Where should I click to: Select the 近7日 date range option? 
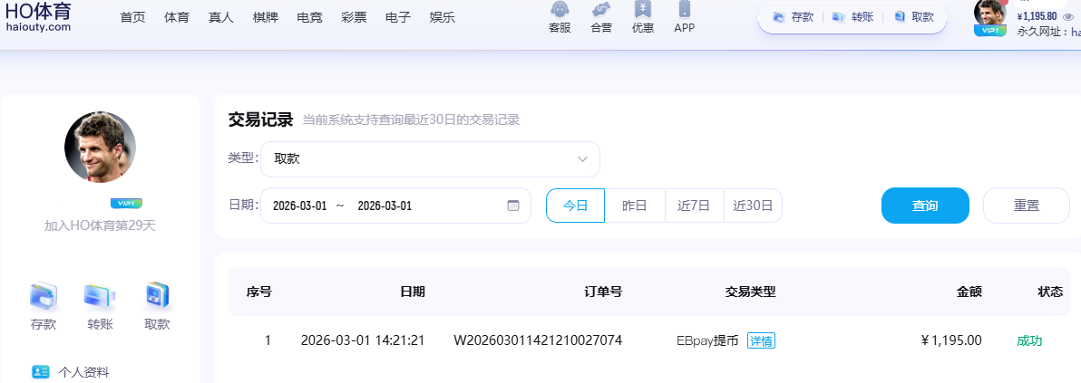[x=694, y=206]
